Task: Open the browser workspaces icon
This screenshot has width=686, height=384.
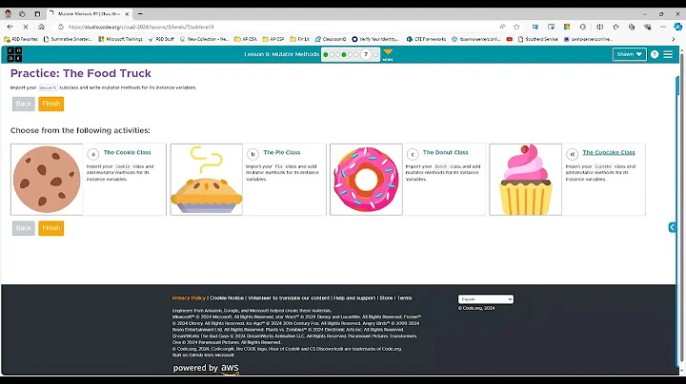Action: click(22, 14)
